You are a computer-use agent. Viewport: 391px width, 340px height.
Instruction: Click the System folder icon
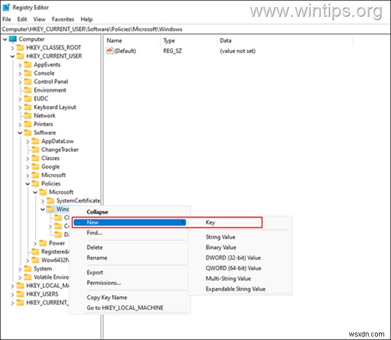[x=28, y=269]
